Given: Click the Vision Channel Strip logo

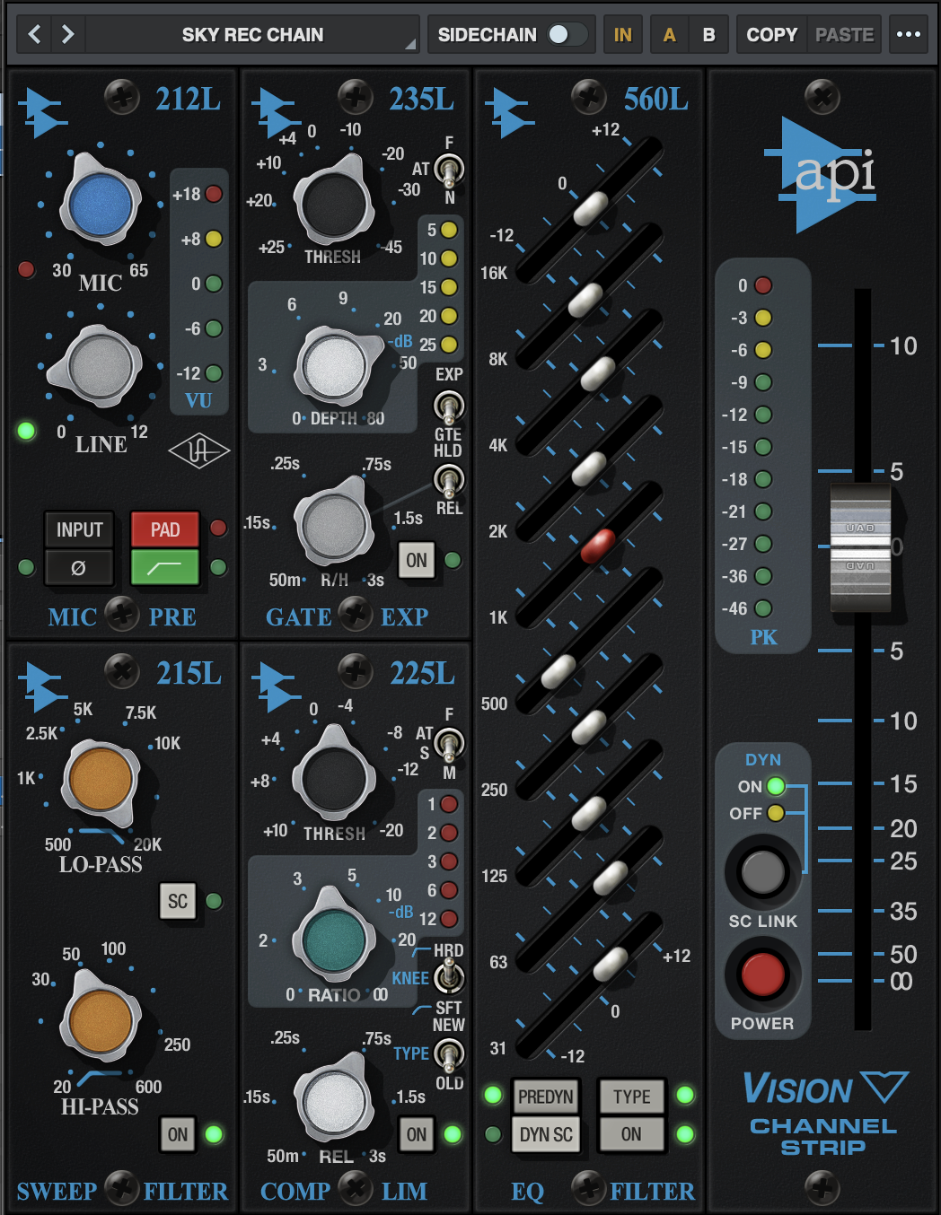Looking at the screenshot, I should tap(823, 1113).
